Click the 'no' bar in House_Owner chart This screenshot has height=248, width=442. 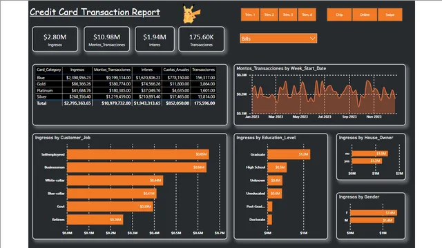(370, 154)
